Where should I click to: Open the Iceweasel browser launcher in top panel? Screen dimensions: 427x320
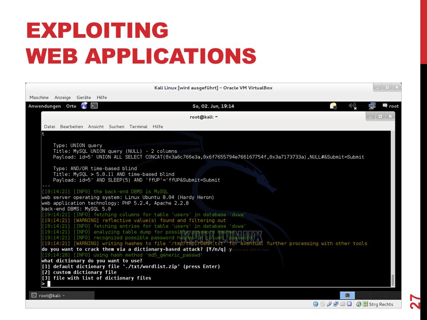point(84,106)
